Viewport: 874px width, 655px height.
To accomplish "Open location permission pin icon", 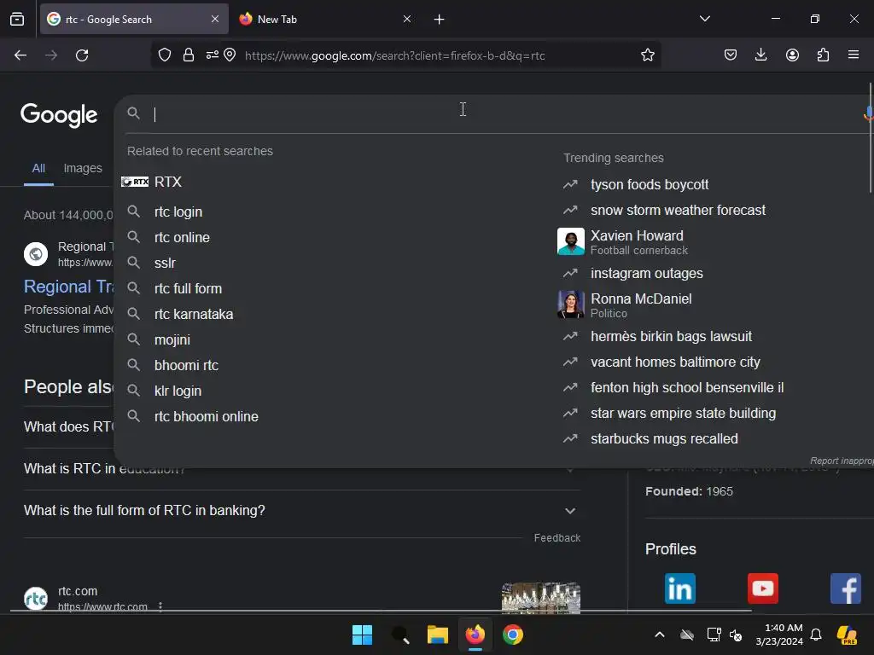I will point(230,55).
